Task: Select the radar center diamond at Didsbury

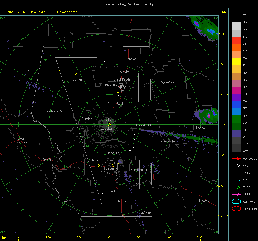Action: point(109,125)
